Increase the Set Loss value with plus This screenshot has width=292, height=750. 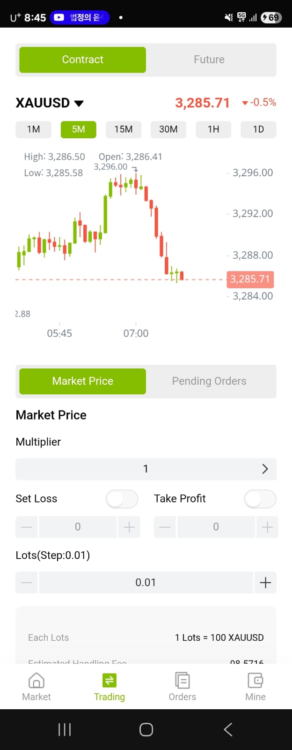[x=129, y=527]
